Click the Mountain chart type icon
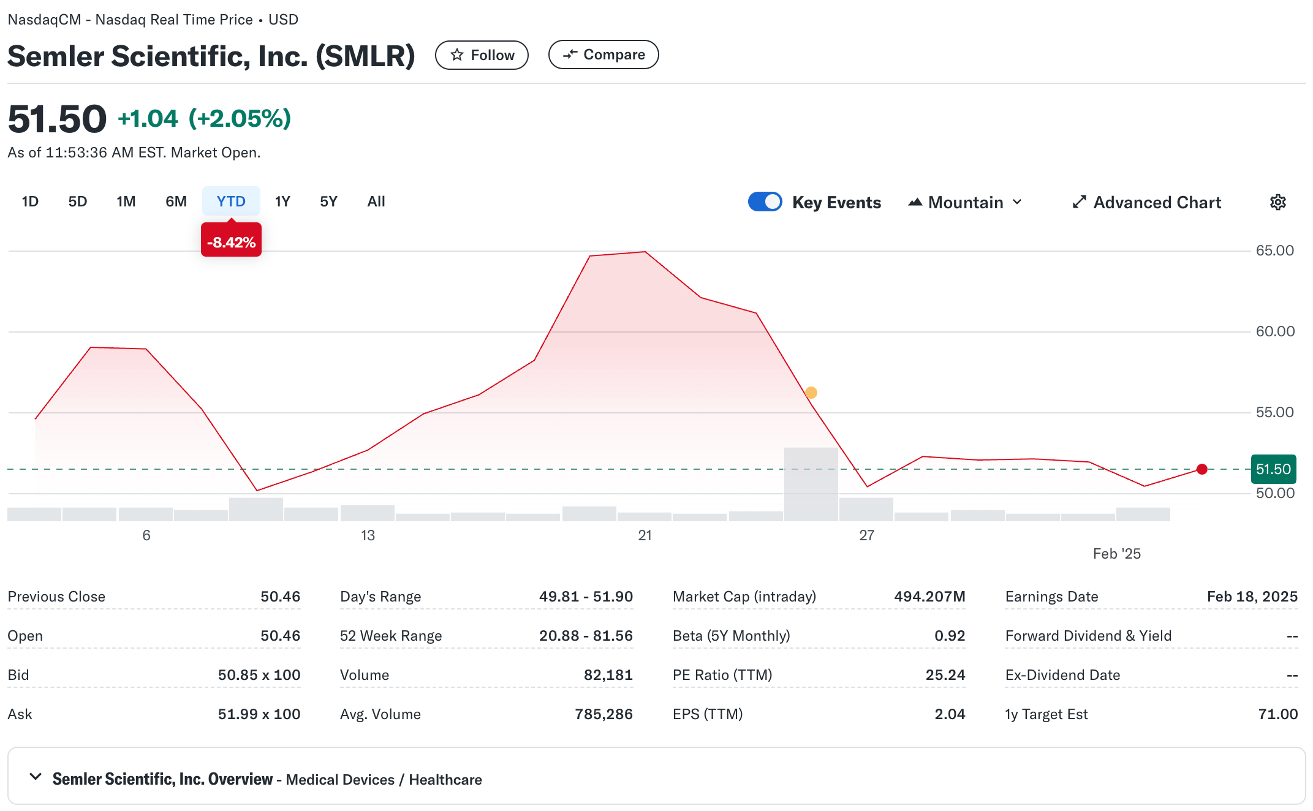 (x=915, y=202)
